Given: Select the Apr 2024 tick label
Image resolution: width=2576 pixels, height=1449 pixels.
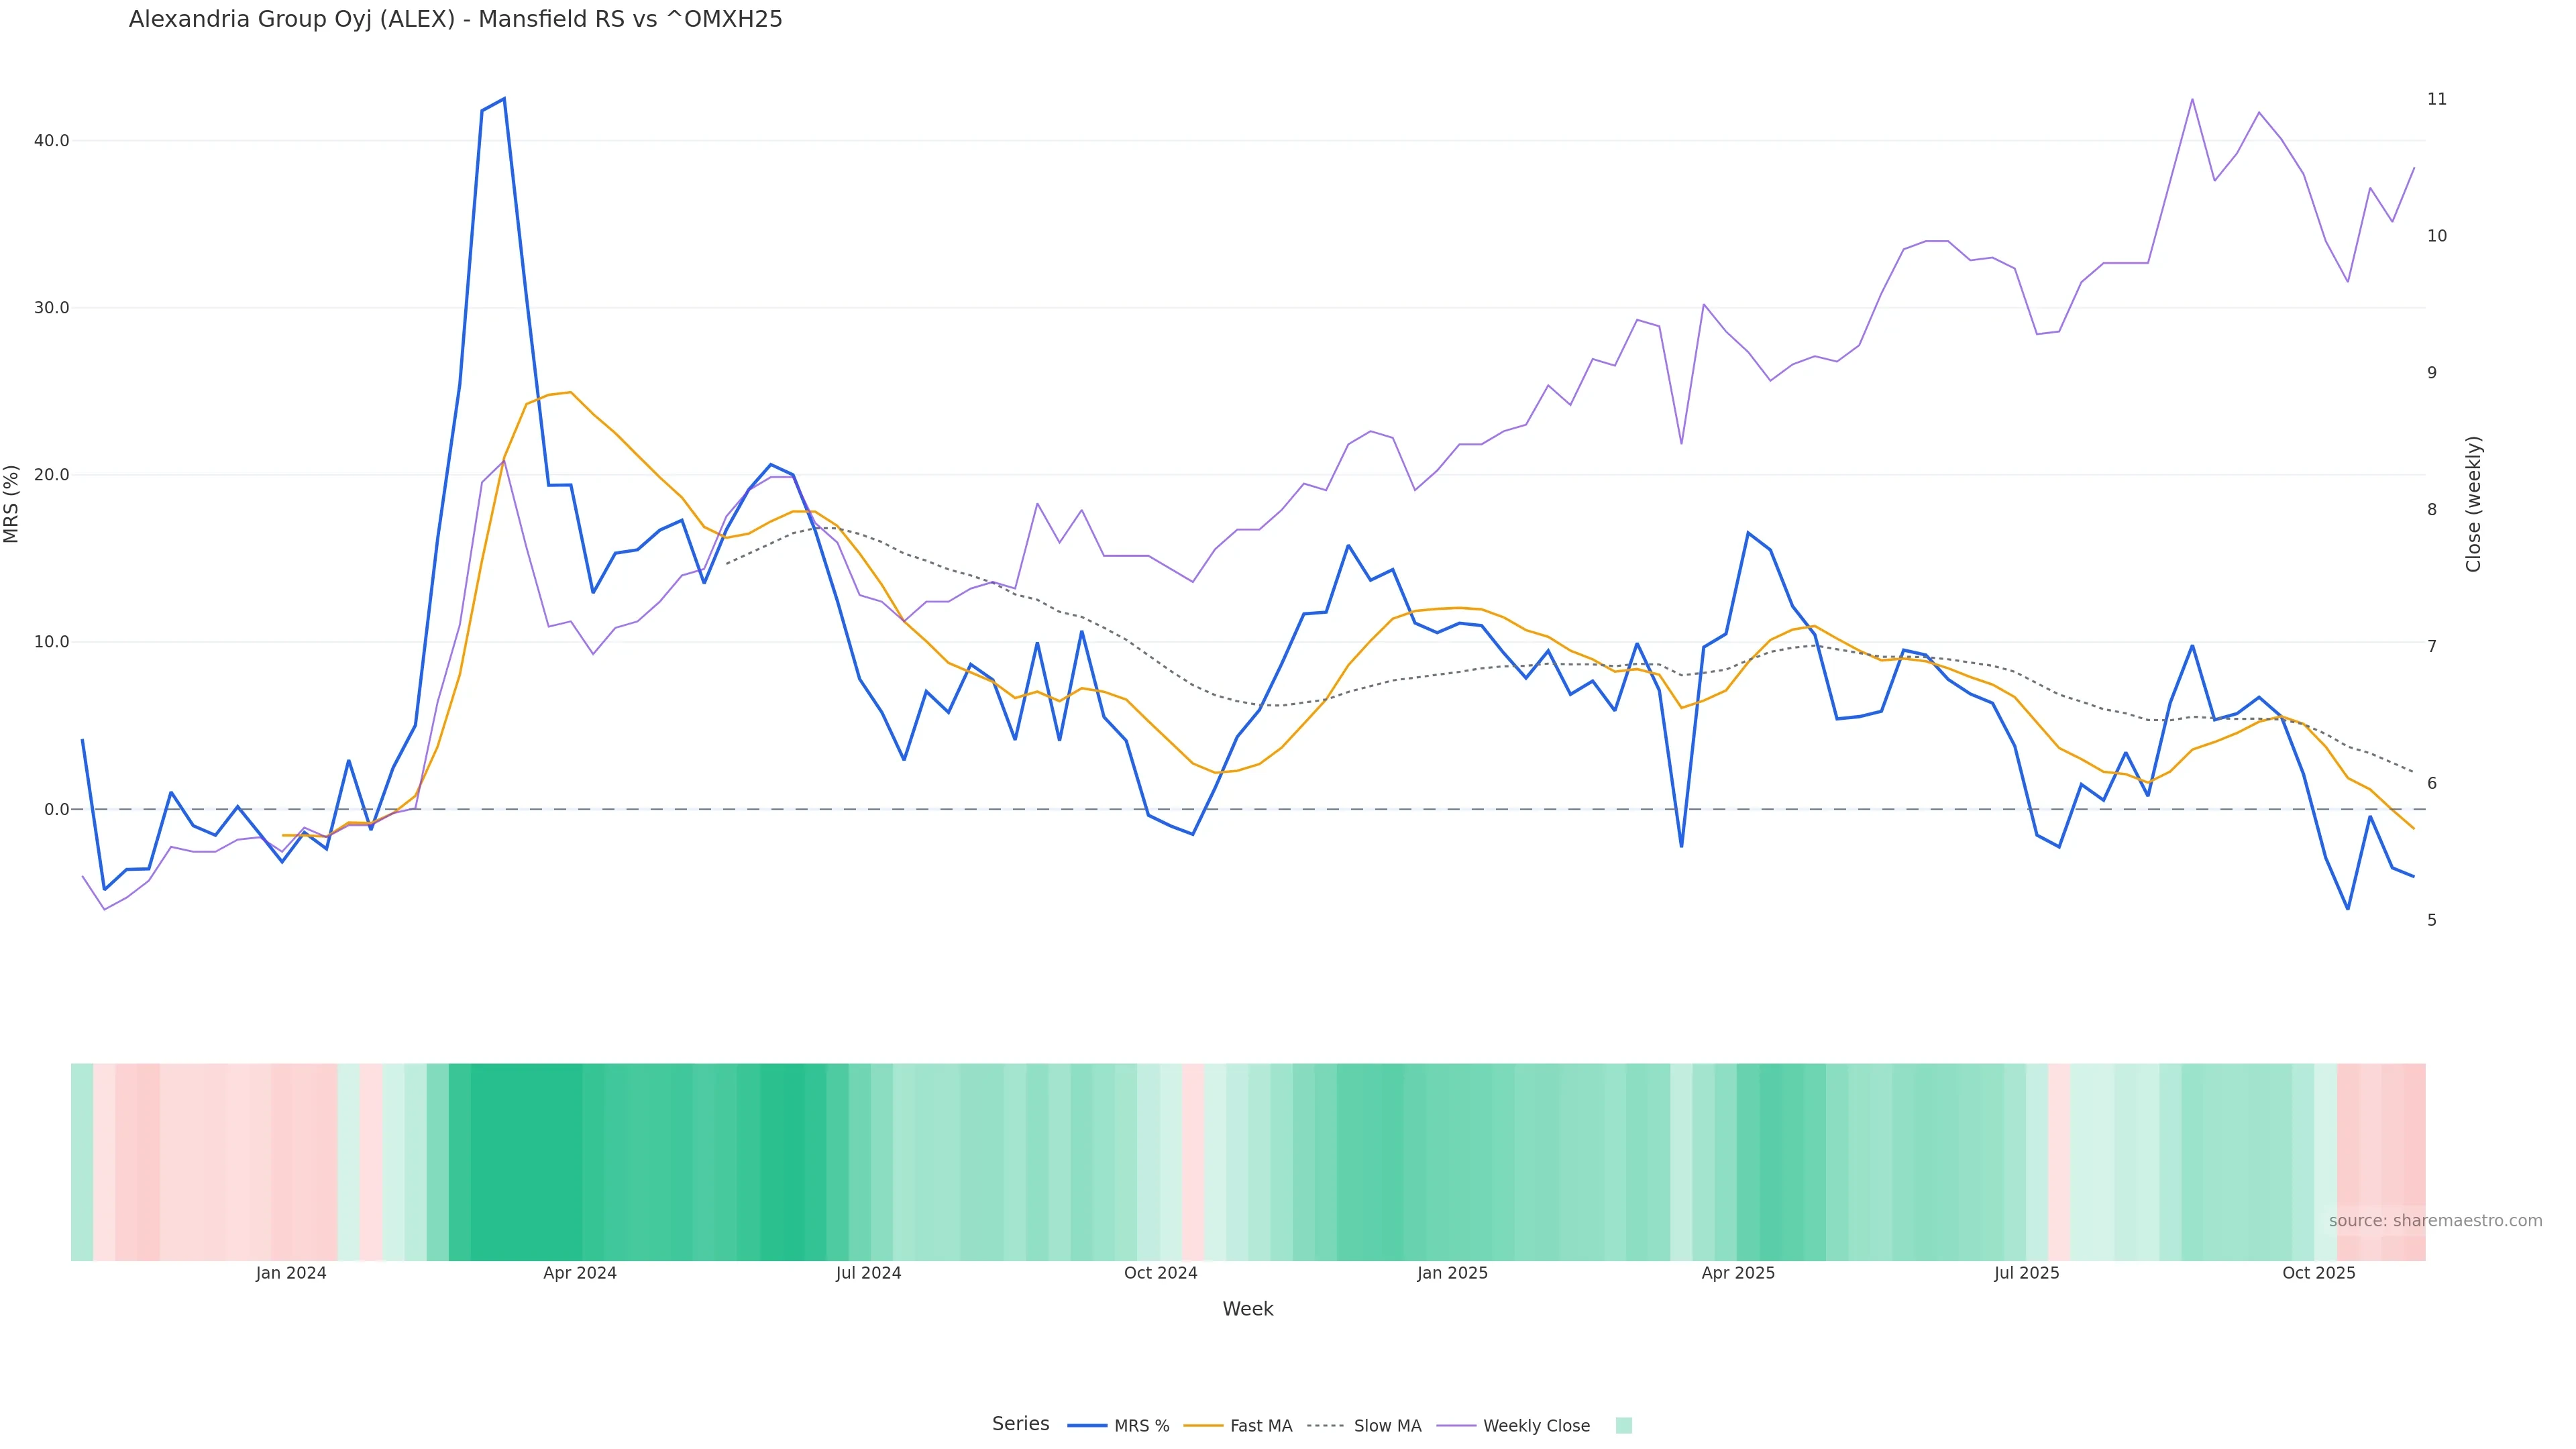Looking at the screenshot, I should [580, 1273].
